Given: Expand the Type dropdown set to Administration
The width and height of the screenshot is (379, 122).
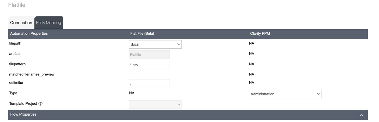Looking at the screenshot, I should click(x=285, y=94).
